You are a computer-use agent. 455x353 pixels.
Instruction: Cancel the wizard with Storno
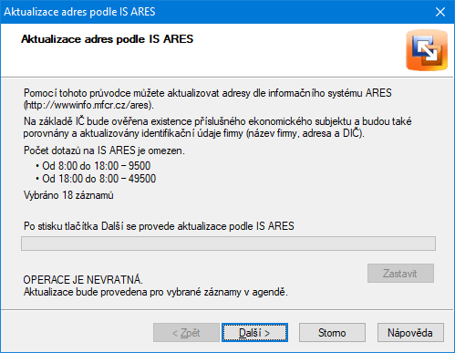[332, 333]
